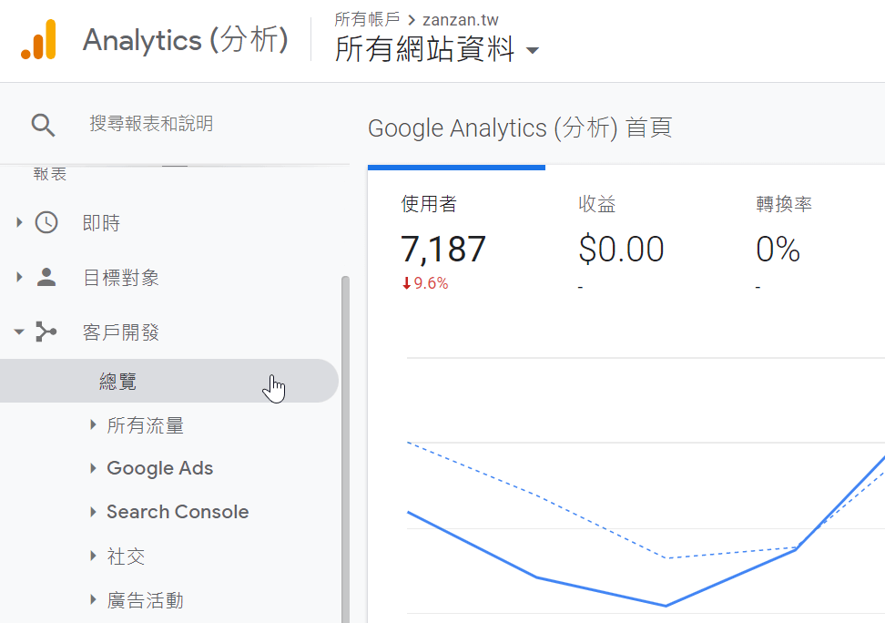Click the 7,187 users value

(x=443, y=249)
